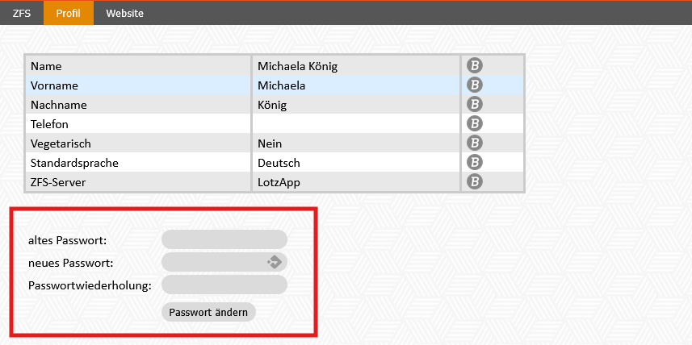Click the B edit icon for Vegetarisch row
Image resolution: width=692 pixels, height=345 pixels.
[x=475, y=143]
